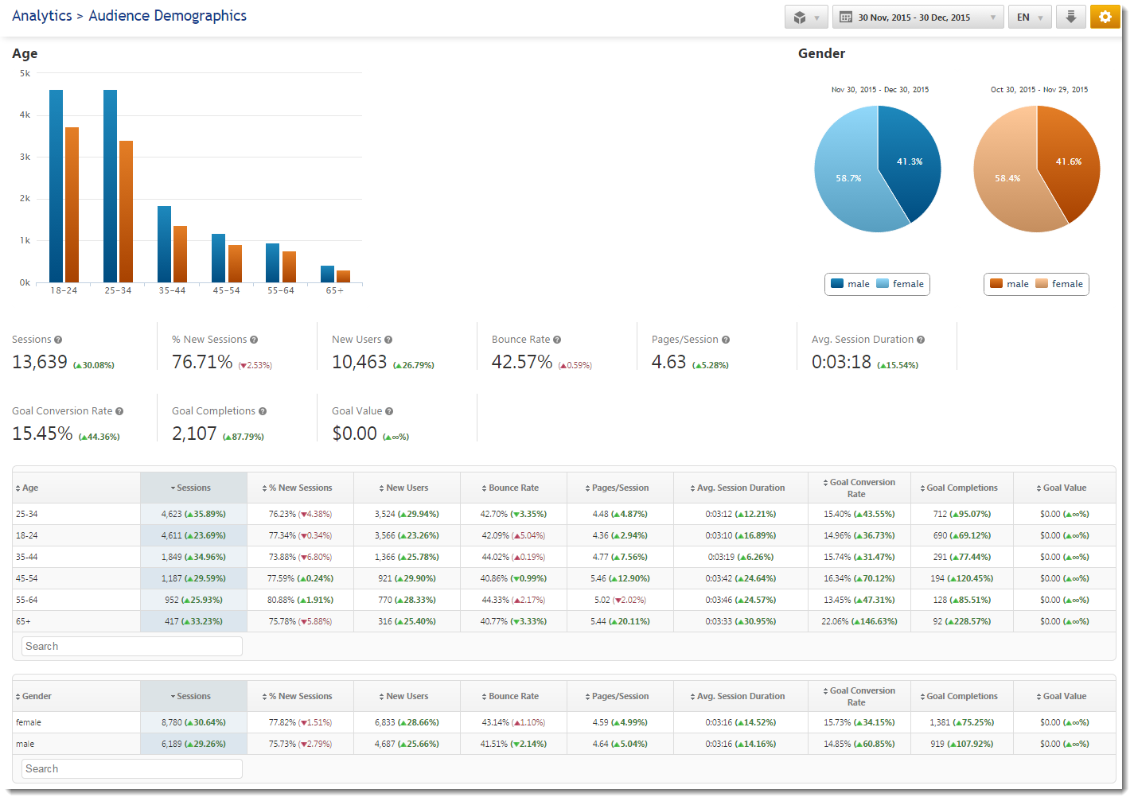Toggle female legend in previous-period orange pie
Screen dimensions: 1134x801
[1059, 284]
